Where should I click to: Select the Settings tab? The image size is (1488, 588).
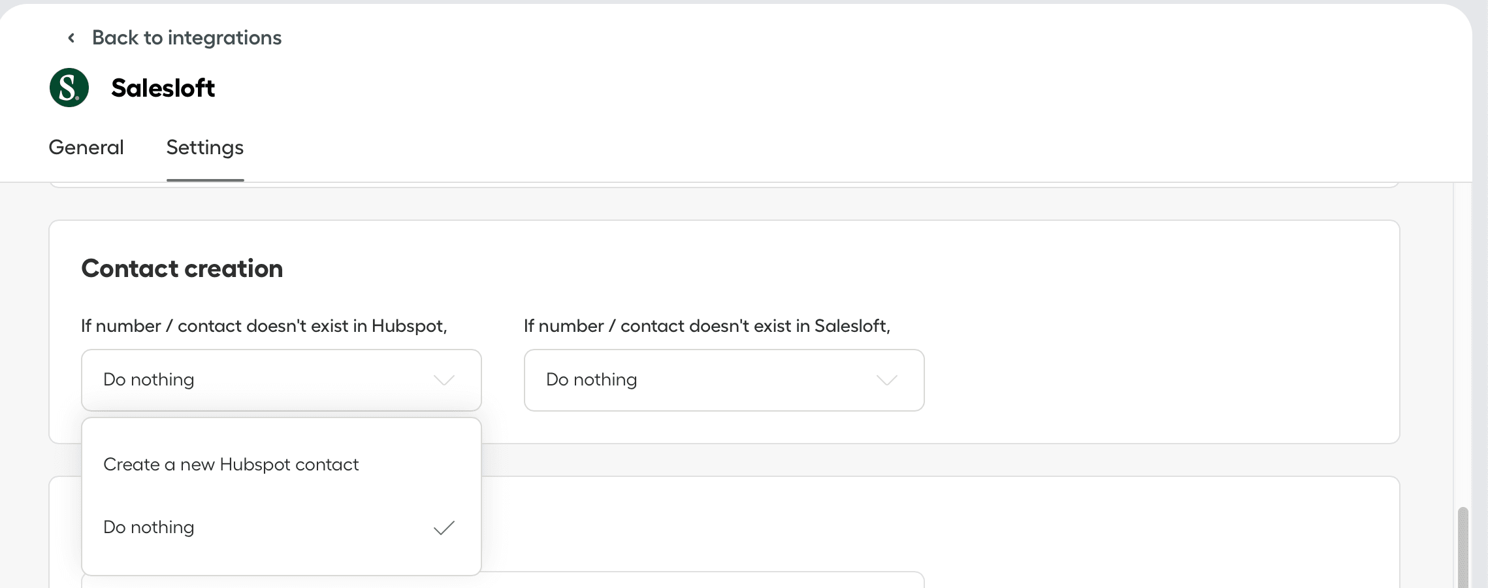pos(204,148)
